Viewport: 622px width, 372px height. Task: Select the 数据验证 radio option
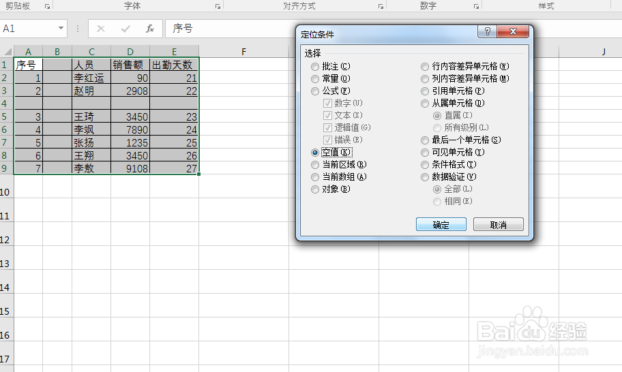point(425,177)
